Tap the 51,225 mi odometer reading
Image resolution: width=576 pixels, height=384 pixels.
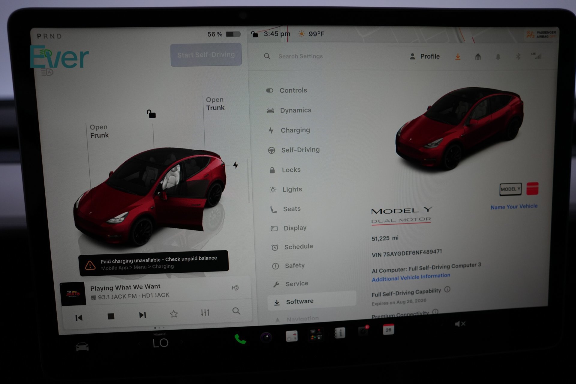(x=385, y=238)
